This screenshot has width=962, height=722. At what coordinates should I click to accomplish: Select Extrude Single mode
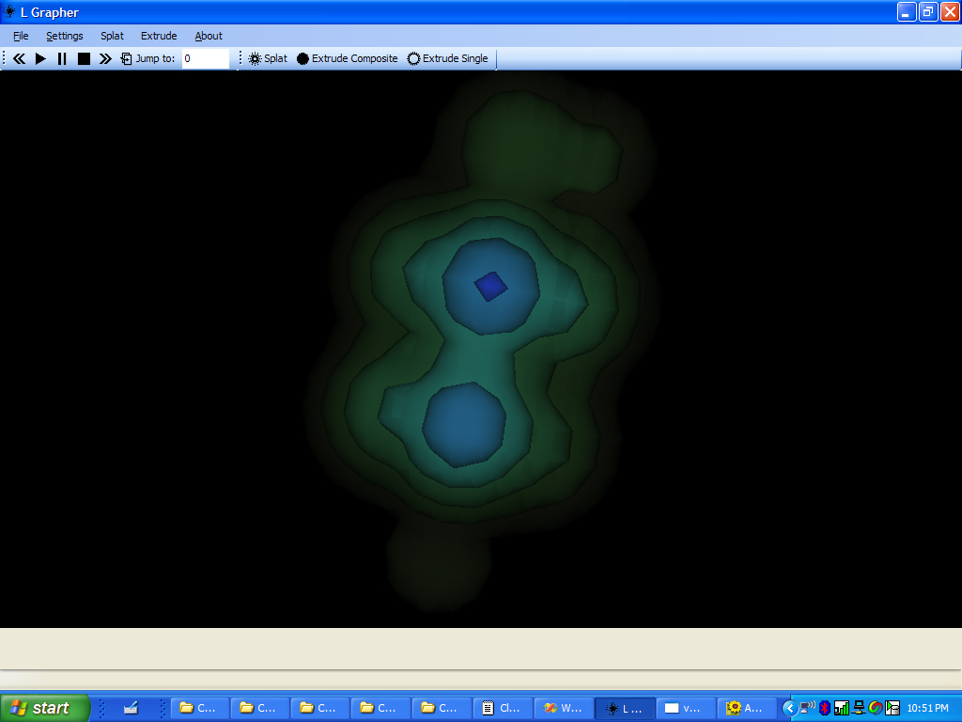(x=447, y=58)
